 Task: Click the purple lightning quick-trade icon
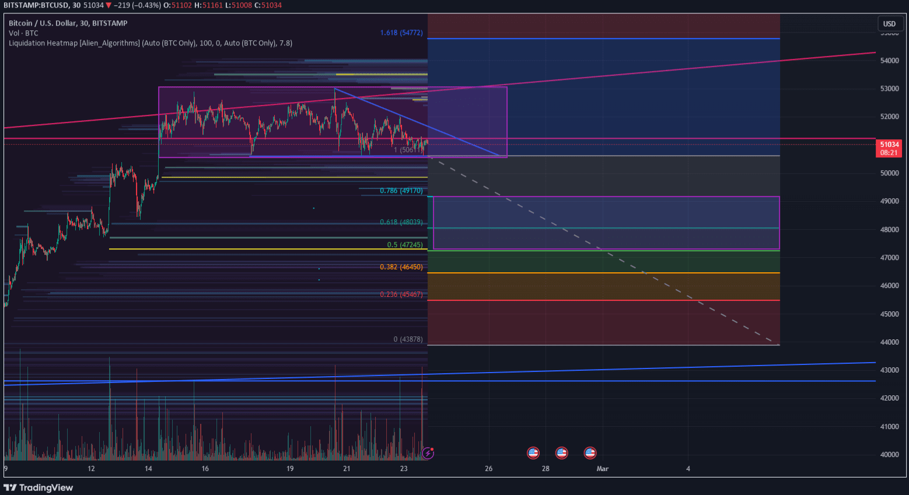(429, 454)
